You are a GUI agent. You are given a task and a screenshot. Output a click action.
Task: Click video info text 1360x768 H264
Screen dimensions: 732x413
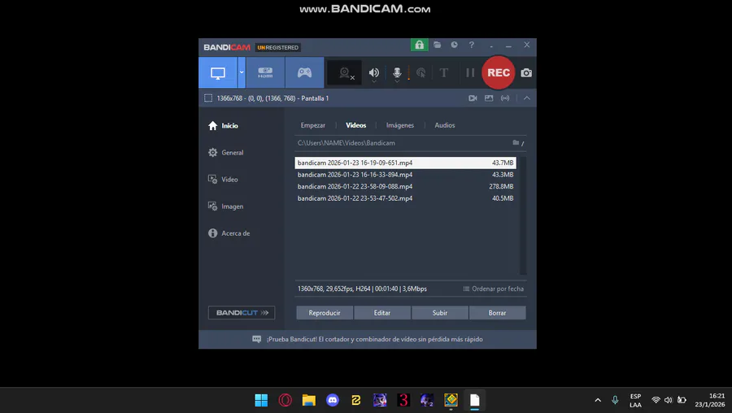click(362, 289)
